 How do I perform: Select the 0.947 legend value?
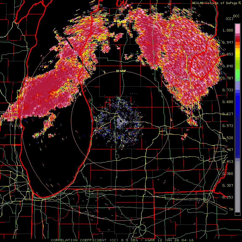point(228,42)
